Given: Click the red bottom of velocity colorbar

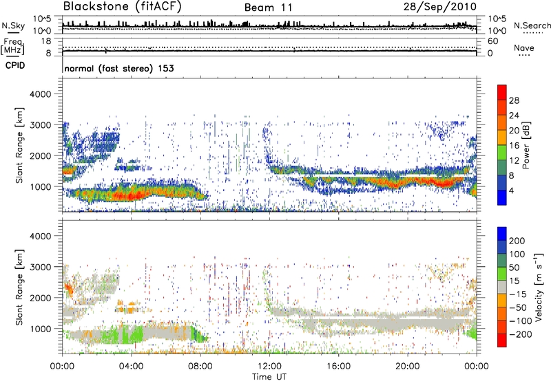Looking at the screenshot, I should [x=502, y=340].
